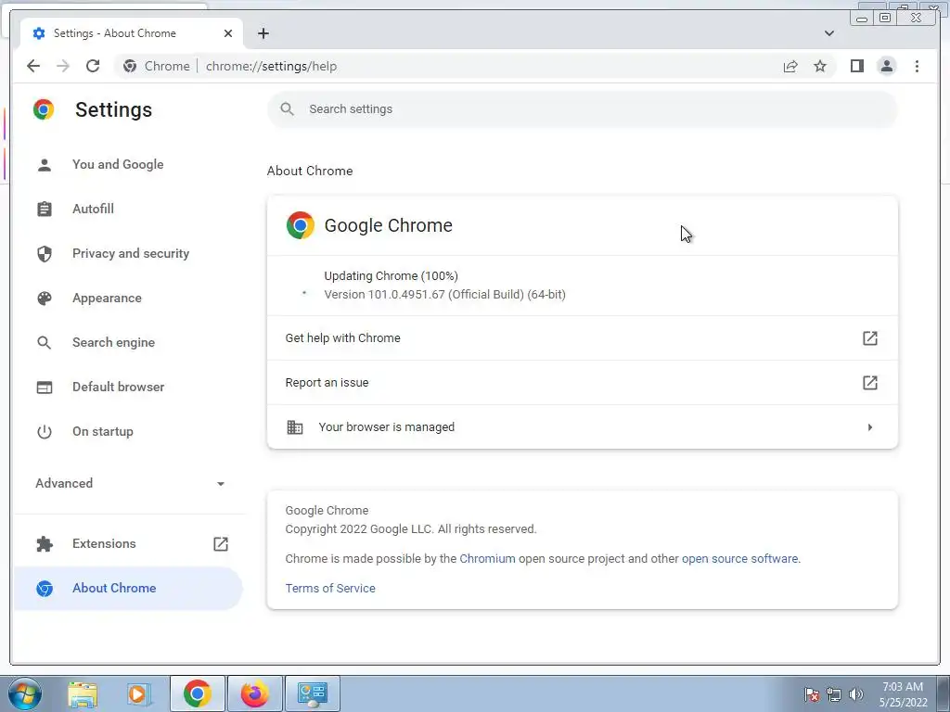
Task: Open the Chrome three-dot menu
Action: click(x=917, y=66)
